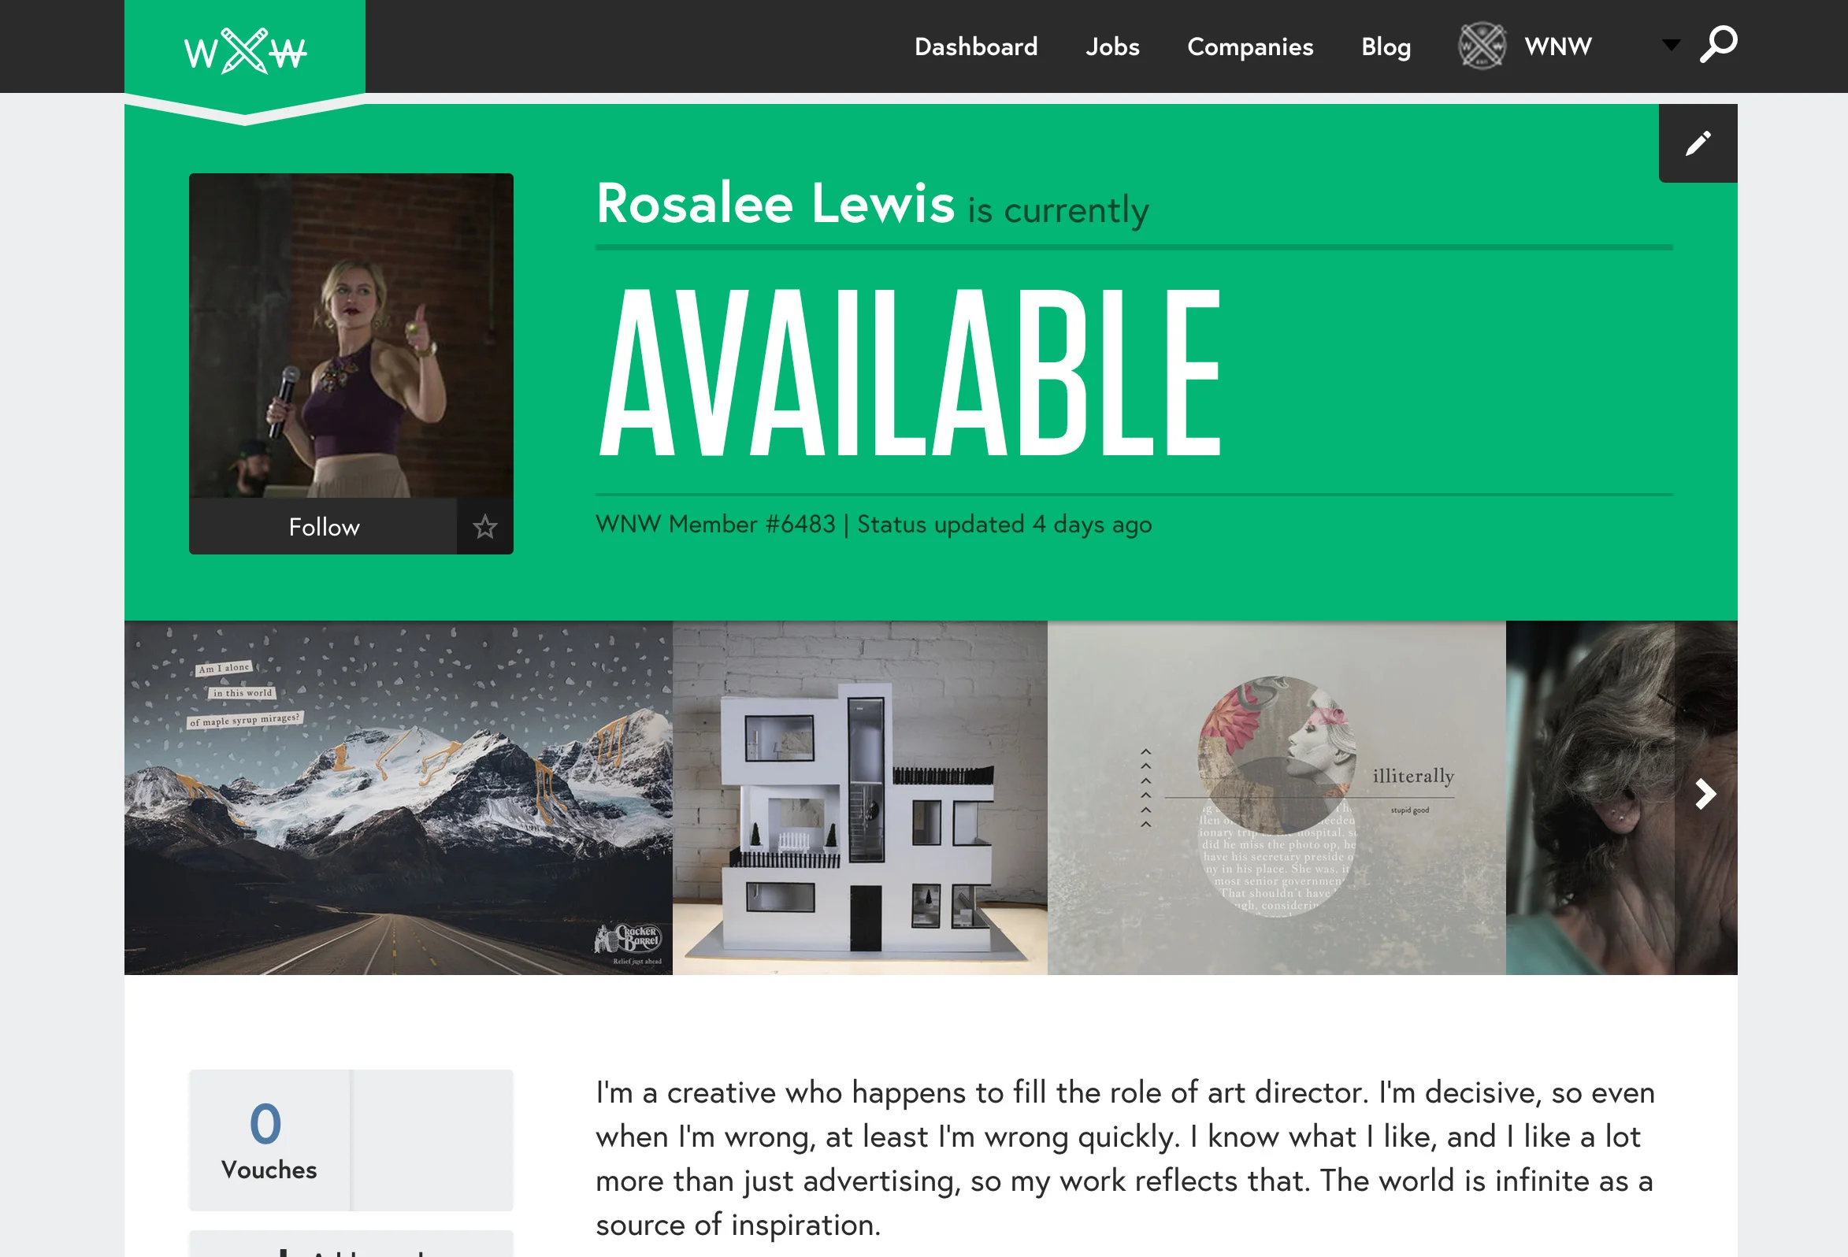This screenshot has width=1848, height=1257.
Task: Toggle the star favorite icon
Action: [x=485, y=527]
